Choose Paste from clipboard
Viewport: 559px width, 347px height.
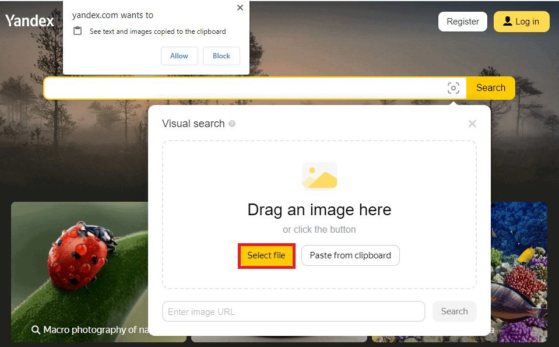click(350, 255)
